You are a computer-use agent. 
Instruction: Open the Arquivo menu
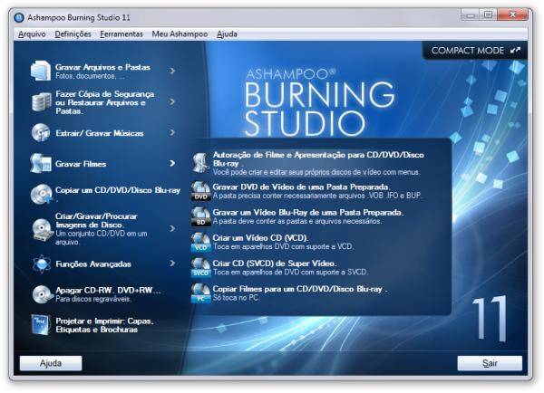pos(32,34)
